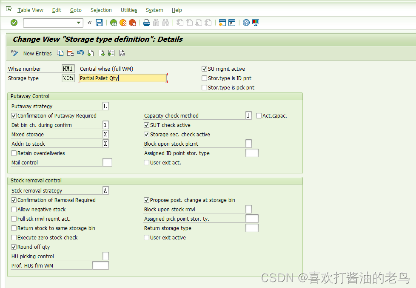Click the Storage type description field
Image resolution: width=416 pixels, height=288 pixels.
pyautogui.click(x=123, y=78)
